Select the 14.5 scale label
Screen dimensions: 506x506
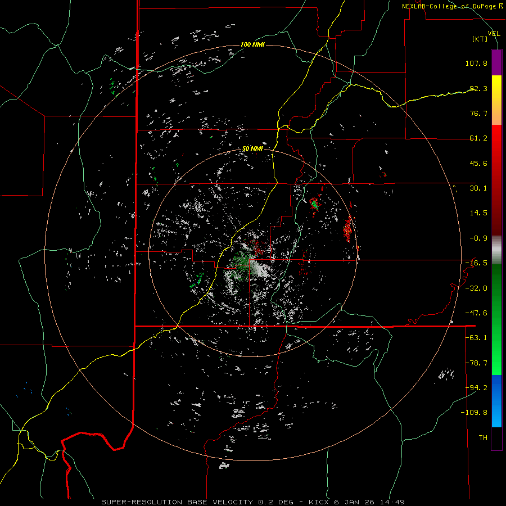[478, 213]
